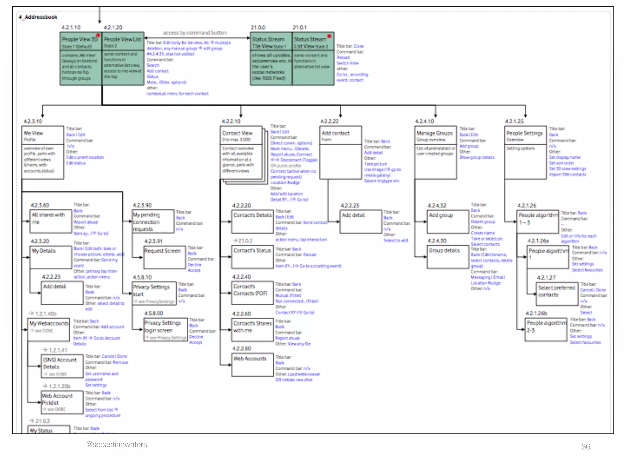Open the People Settings overview box
The height and width of the screenshot is (469, 625).
pyautogui.click(x=525, y=152)
